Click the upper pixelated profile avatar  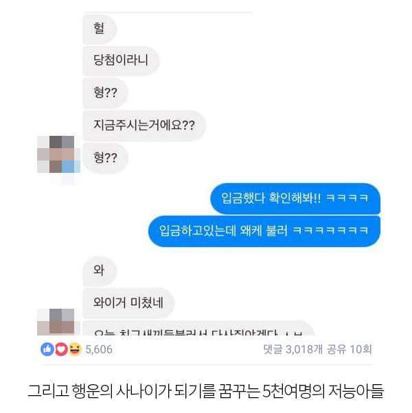(x=58, y=154)
